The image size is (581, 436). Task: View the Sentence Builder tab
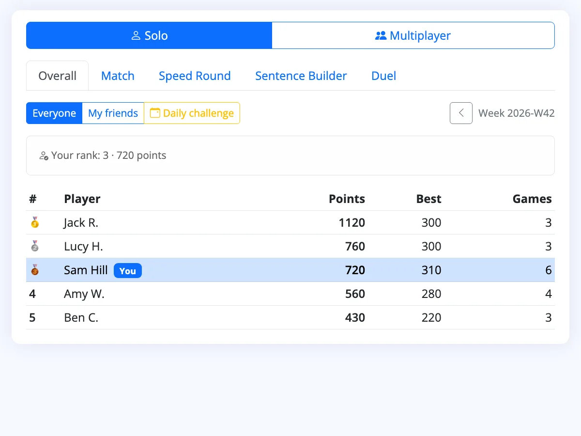pos(301,76)
